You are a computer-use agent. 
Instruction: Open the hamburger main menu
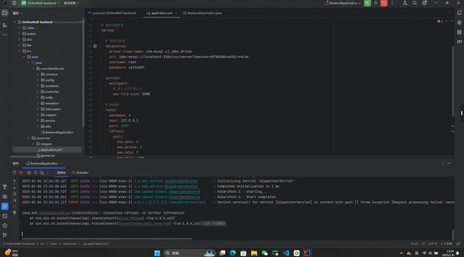pyautogui.click(x=14, y=3)
